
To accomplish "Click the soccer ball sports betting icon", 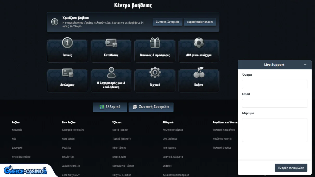I will (199, 43).
